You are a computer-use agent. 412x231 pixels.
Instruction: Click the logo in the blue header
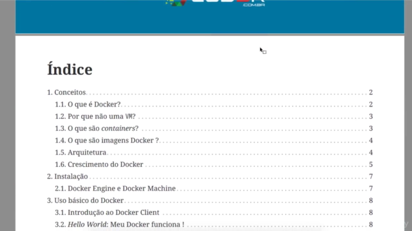pyautogui.click(x=216, y=3)
